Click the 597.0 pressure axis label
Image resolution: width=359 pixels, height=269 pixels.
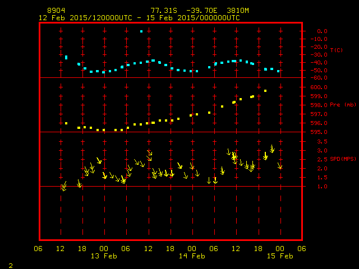click(319, 114)
